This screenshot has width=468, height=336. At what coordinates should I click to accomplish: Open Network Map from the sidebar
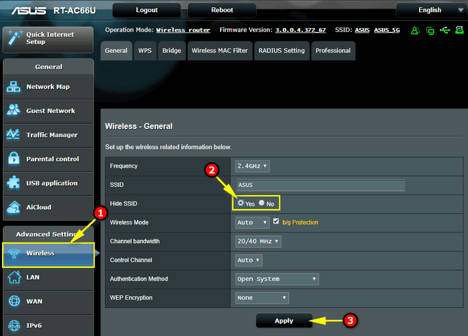47,87
